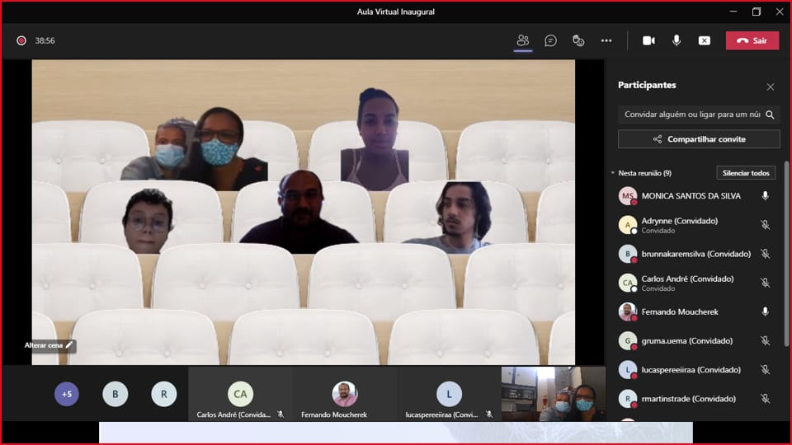Click Fernando Moucherek's microphone icon in list
Viewport: 792px width, 445px height.
766,311
